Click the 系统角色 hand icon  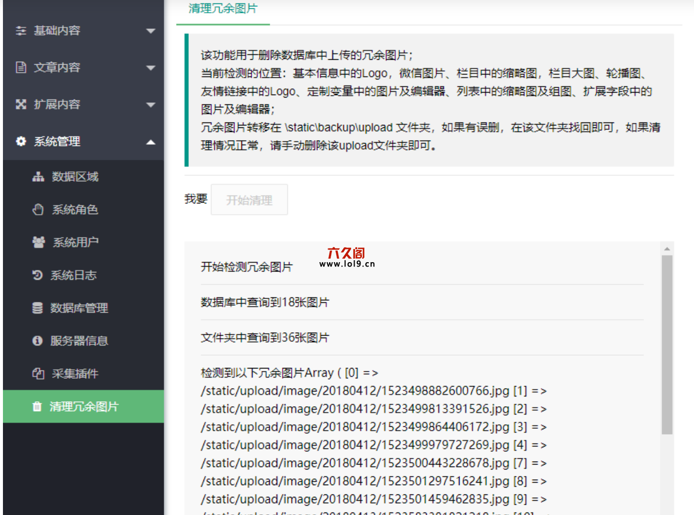(38, 210)
